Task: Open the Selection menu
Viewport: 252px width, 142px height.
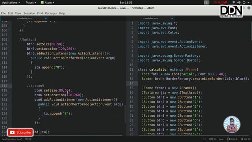Action: [x=29, y=13]
